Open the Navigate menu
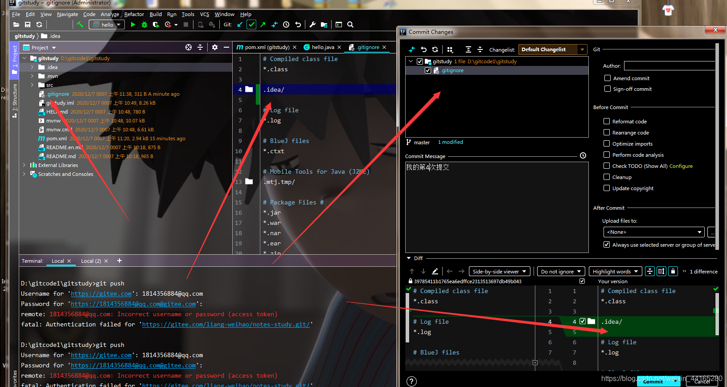Image resolution: width=727 pixels, height=387 pixels. coord(67,14)
